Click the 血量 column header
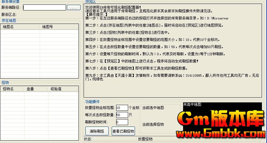This screenshot has height=143, width=267. [x=36, y=89]
